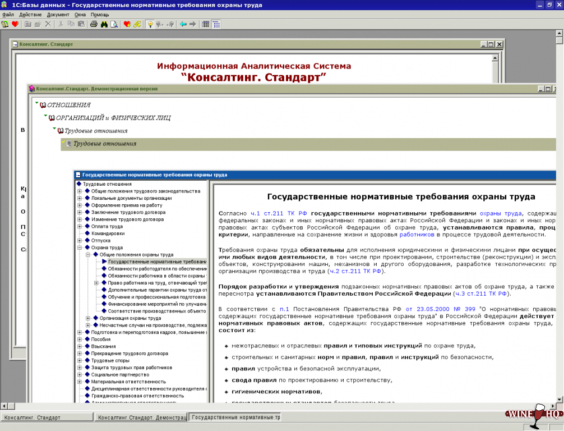Toggle the table grid view button
This screenshot has width=564, height=431.
click(206, 24)
